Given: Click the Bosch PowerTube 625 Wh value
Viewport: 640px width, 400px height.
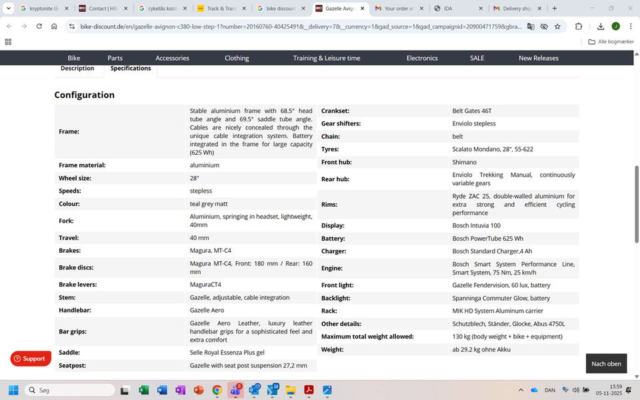Looking at the screenshot, I should click(x=487, y=239).
